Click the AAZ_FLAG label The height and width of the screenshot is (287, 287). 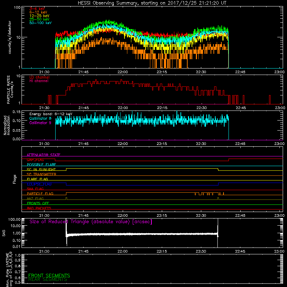click(x=35, y=198)
